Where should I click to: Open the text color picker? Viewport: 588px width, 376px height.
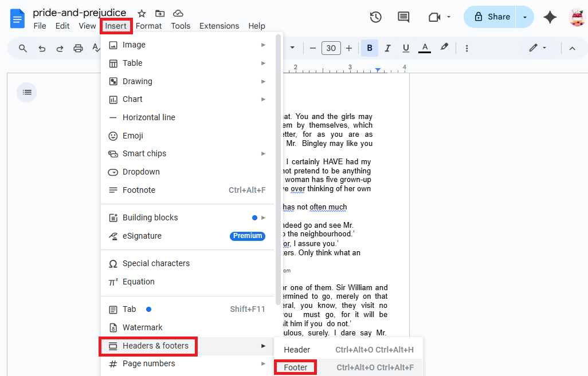(424, 48)
